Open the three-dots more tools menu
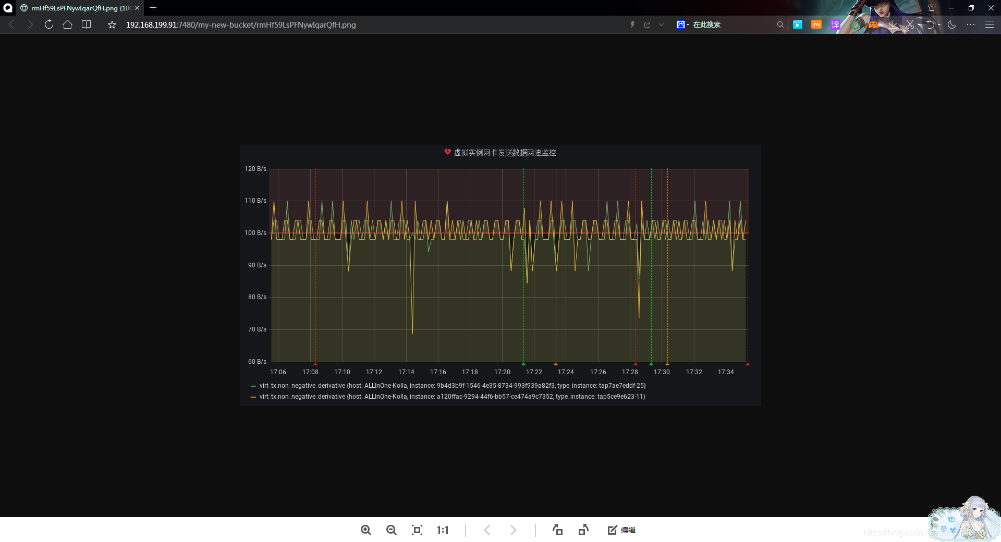Image resolution: width=1001 pixels, height=542 pixels. click(970, 24)
